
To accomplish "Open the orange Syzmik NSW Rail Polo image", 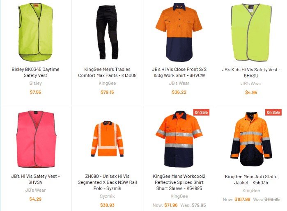I will pos(107,139).
